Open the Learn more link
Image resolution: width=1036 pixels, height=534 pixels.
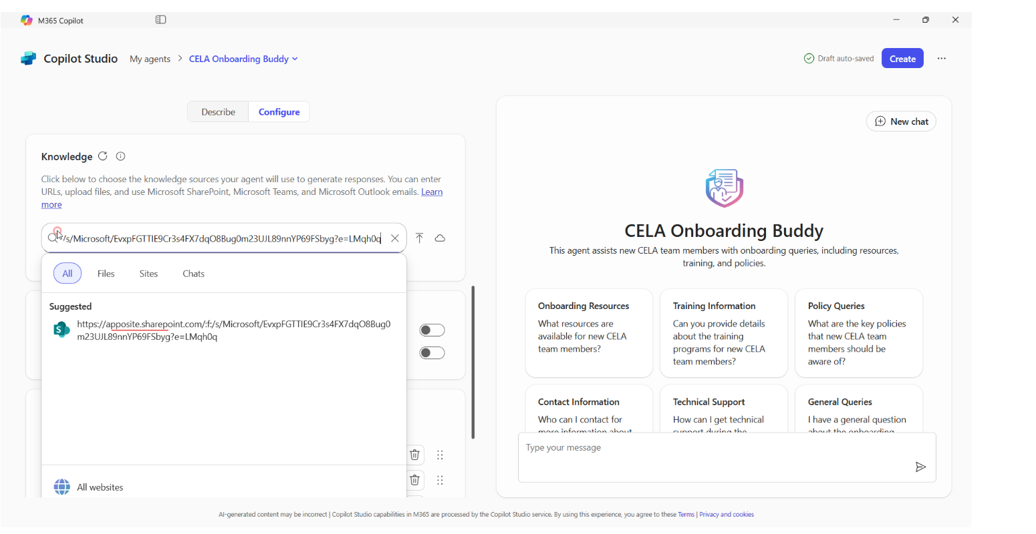pyautogui.click(x=432, y=192)
